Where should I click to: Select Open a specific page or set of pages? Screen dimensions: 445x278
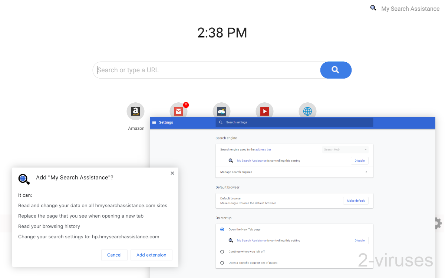[x=222, y=262]
